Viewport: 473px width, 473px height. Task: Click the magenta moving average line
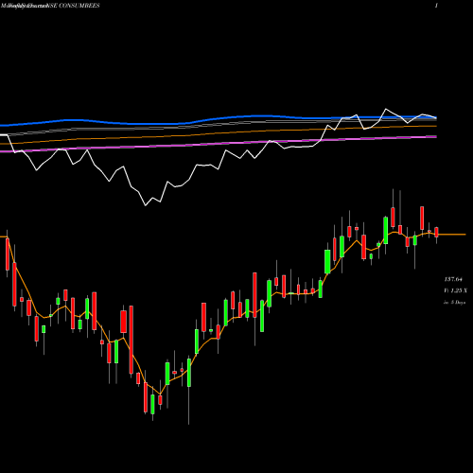218,144
